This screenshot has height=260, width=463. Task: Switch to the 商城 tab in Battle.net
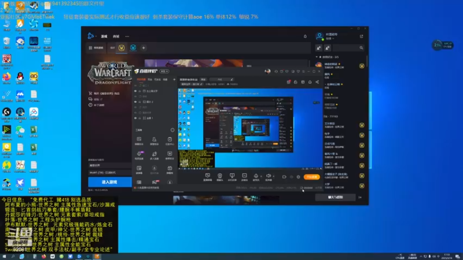coord(116,36)
